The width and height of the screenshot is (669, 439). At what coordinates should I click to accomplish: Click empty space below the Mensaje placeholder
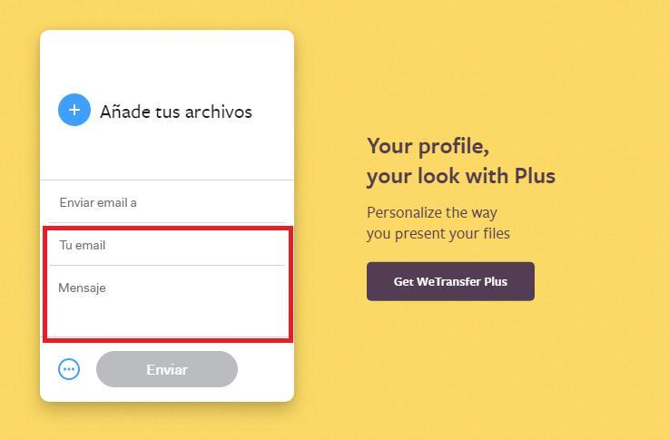pos(167,317)
